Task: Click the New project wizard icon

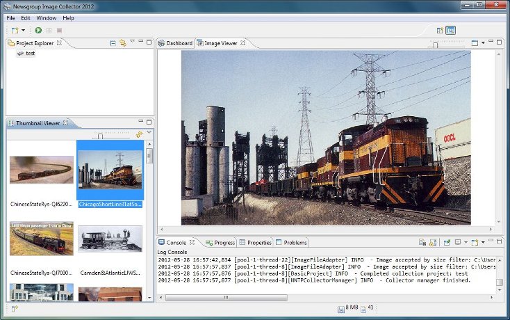Action: click(x=15, y=31)
